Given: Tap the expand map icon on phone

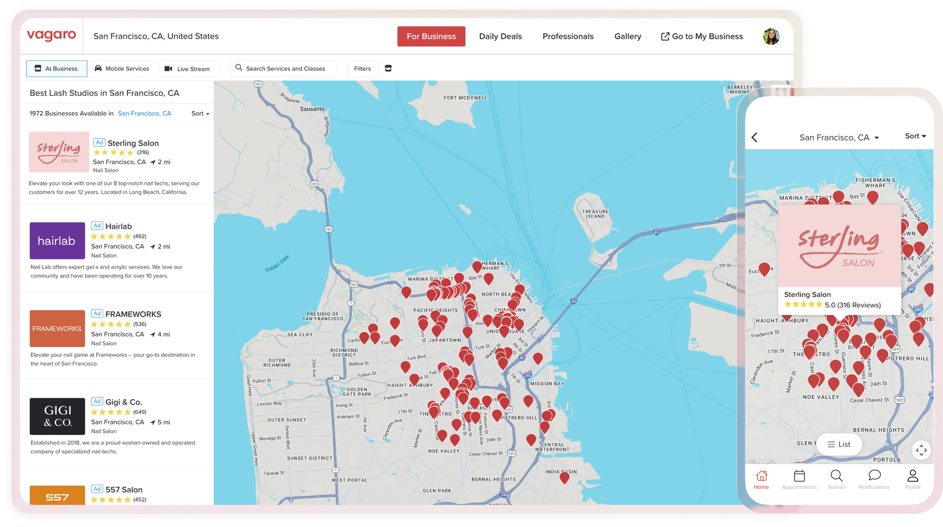Looking at the screenshot, I should tap(921, 450).
